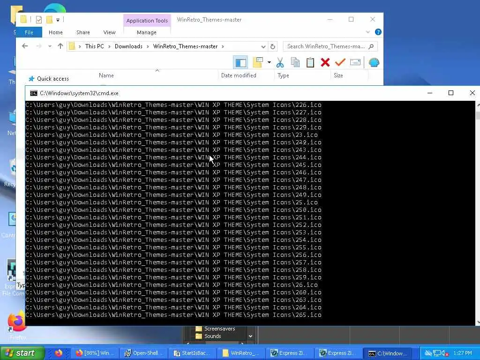Select the Application Tools contextual tab
480x360 pixels.
147,21
